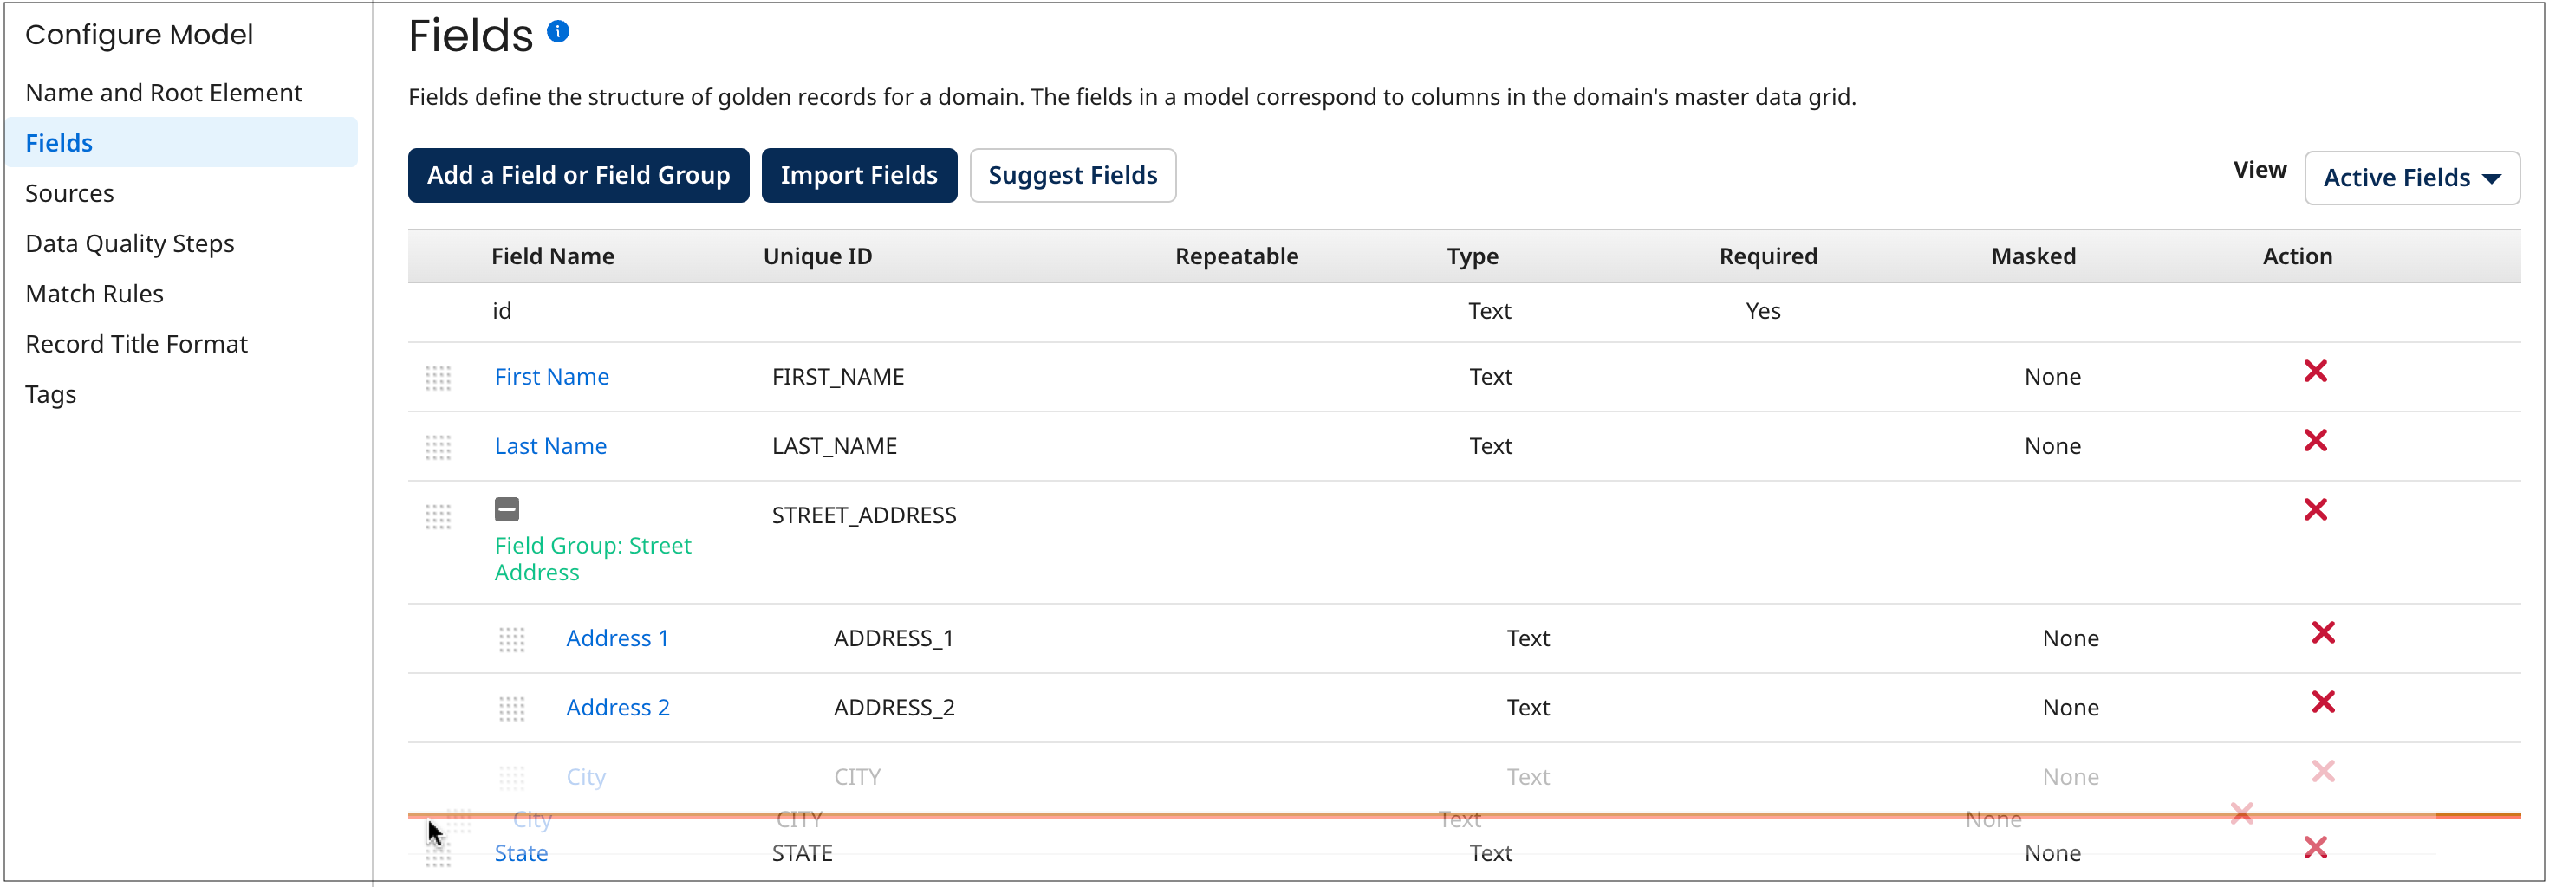
Task: Click the Address 1 drag handle
Action: pyautogui.click(x=511, y=640)
